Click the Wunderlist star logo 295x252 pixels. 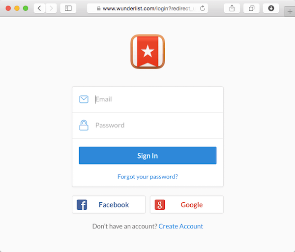[x=147, y=51]
